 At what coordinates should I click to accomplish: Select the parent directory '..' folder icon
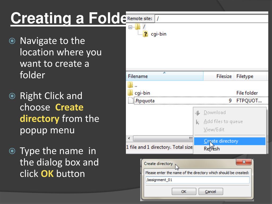pos(130,85)
